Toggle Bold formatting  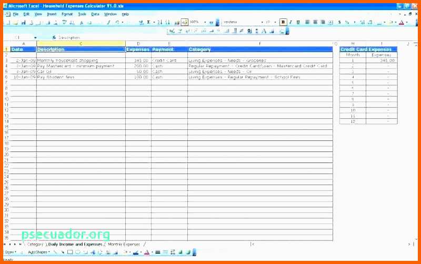(x=284, y=23)
